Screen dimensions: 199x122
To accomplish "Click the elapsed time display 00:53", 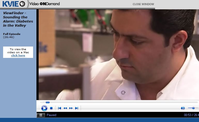I will [x=187, y=115].
